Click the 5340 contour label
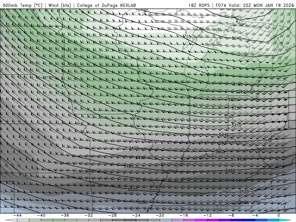 224,134
